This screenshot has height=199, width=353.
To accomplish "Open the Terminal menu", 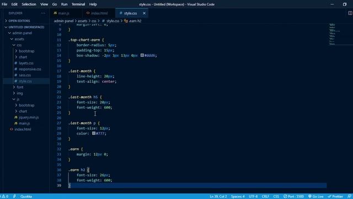I will [x=78, y=4].
